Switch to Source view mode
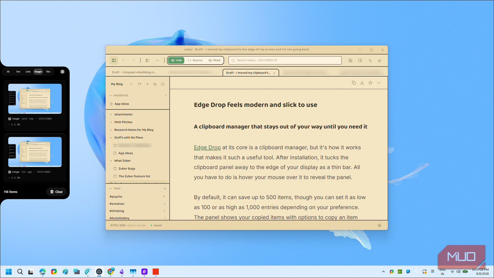Viewport: 494px width, 278px height. 195,60
